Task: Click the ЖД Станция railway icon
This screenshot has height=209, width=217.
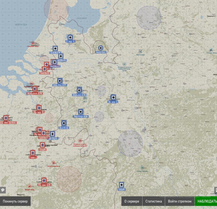Action: tap(140, 52)
